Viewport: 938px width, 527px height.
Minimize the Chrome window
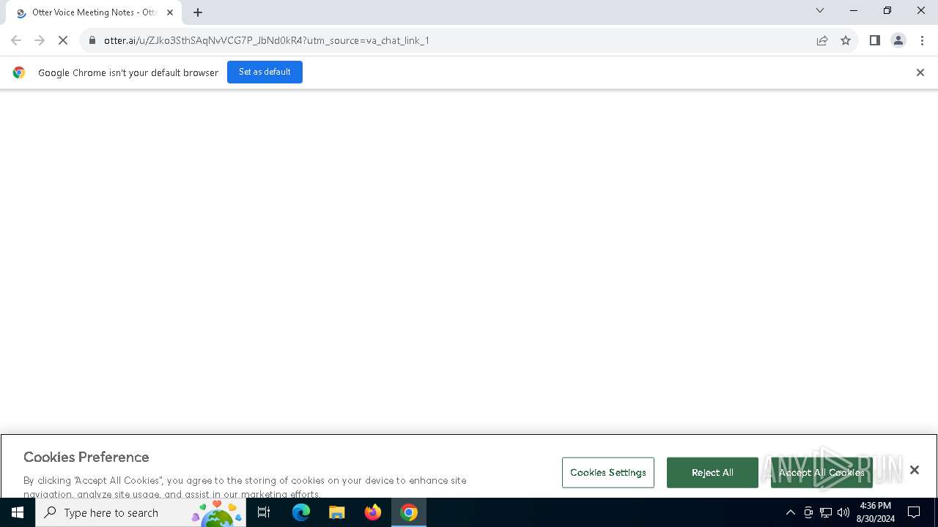pos(854,10)
